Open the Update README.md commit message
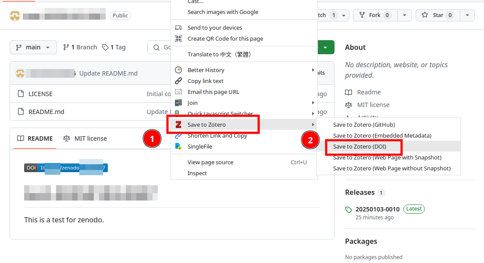The width and height of the screenshot is (484, 263). coord(108,73)
